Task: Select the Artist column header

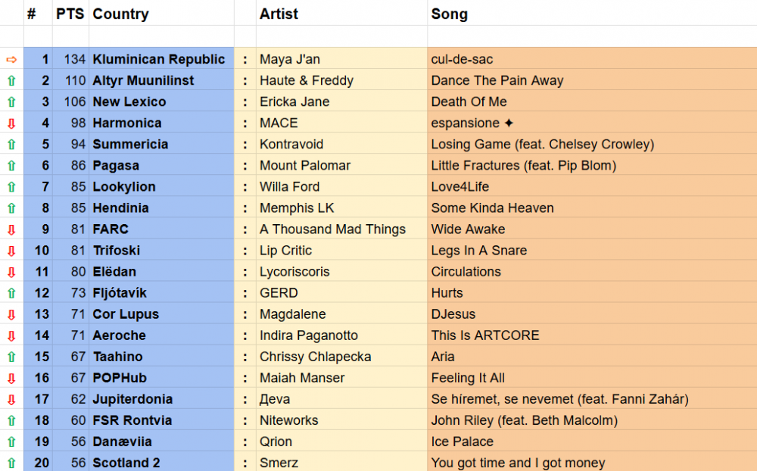Action: [279, 14]
